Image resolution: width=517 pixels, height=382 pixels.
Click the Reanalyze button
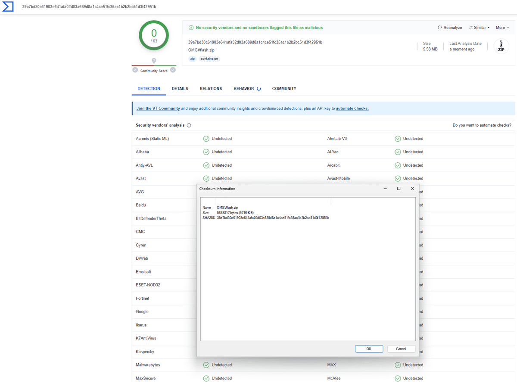pyautogui.click(x=450, y=28)
